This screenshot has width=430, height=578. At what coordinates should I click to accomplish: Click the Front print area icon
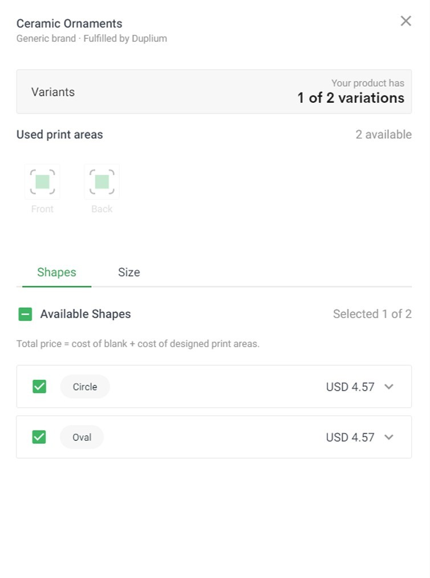click(x=42, y=182)
